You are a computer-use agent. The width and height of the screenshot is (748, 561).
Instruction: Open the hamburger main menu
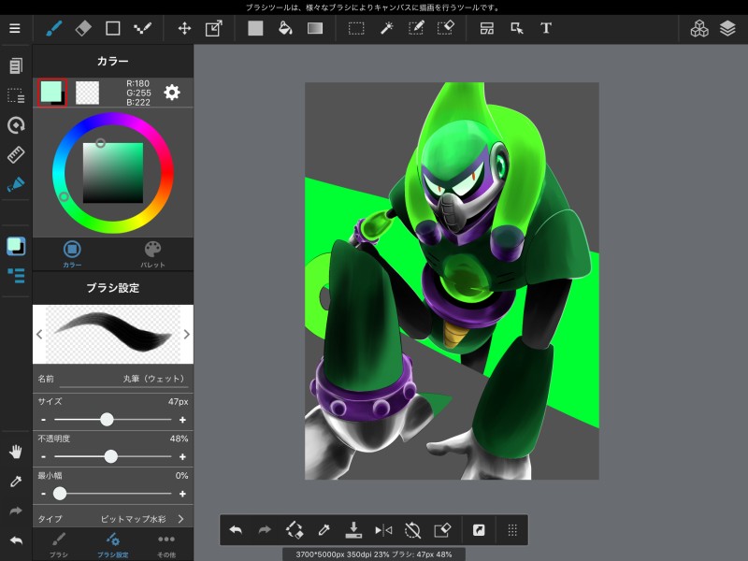(x=14, y=28)
